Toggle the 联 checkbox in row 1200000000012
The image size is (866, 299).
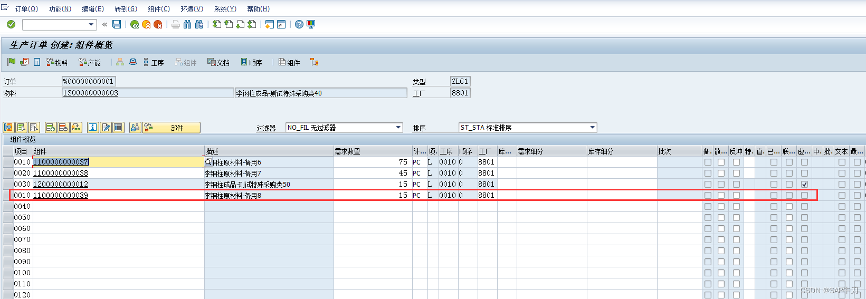click(789, 184)
